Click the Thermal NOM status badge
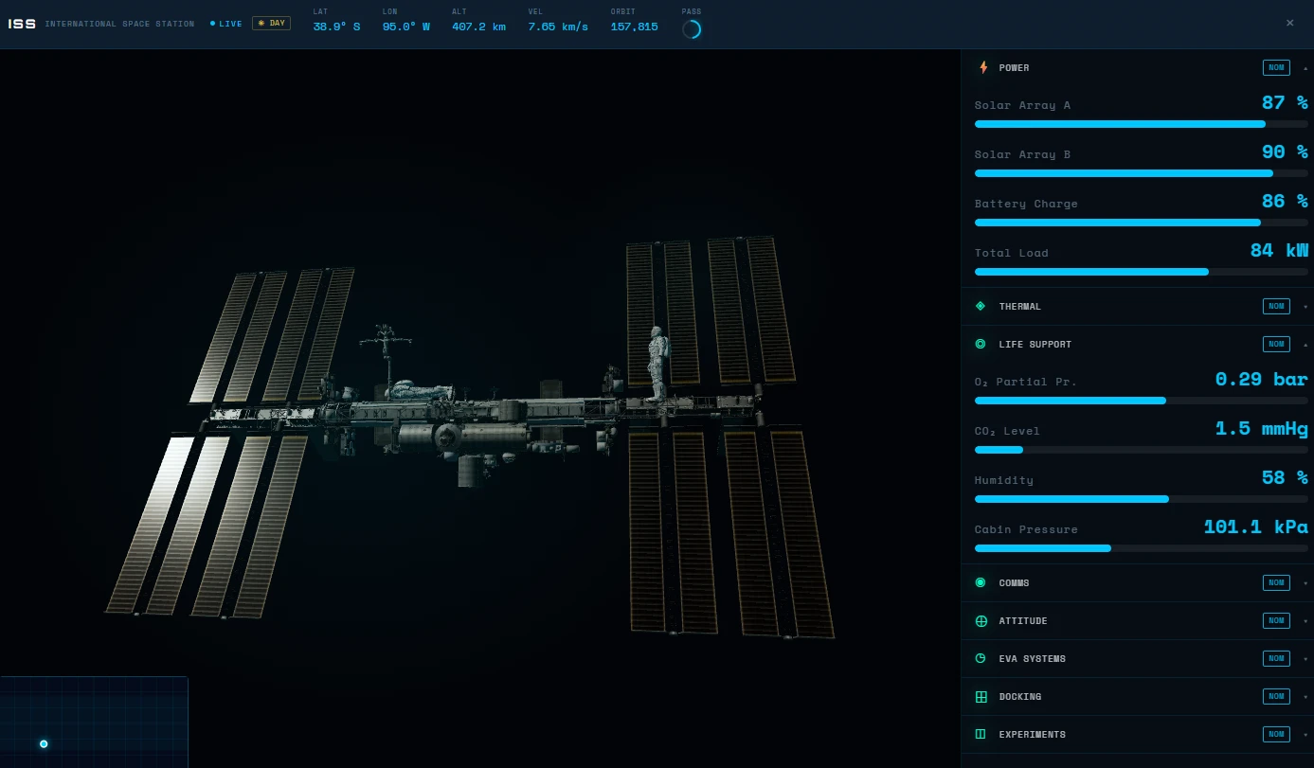The height and width of the screenshot is (768, 1314). point(1276,306)
